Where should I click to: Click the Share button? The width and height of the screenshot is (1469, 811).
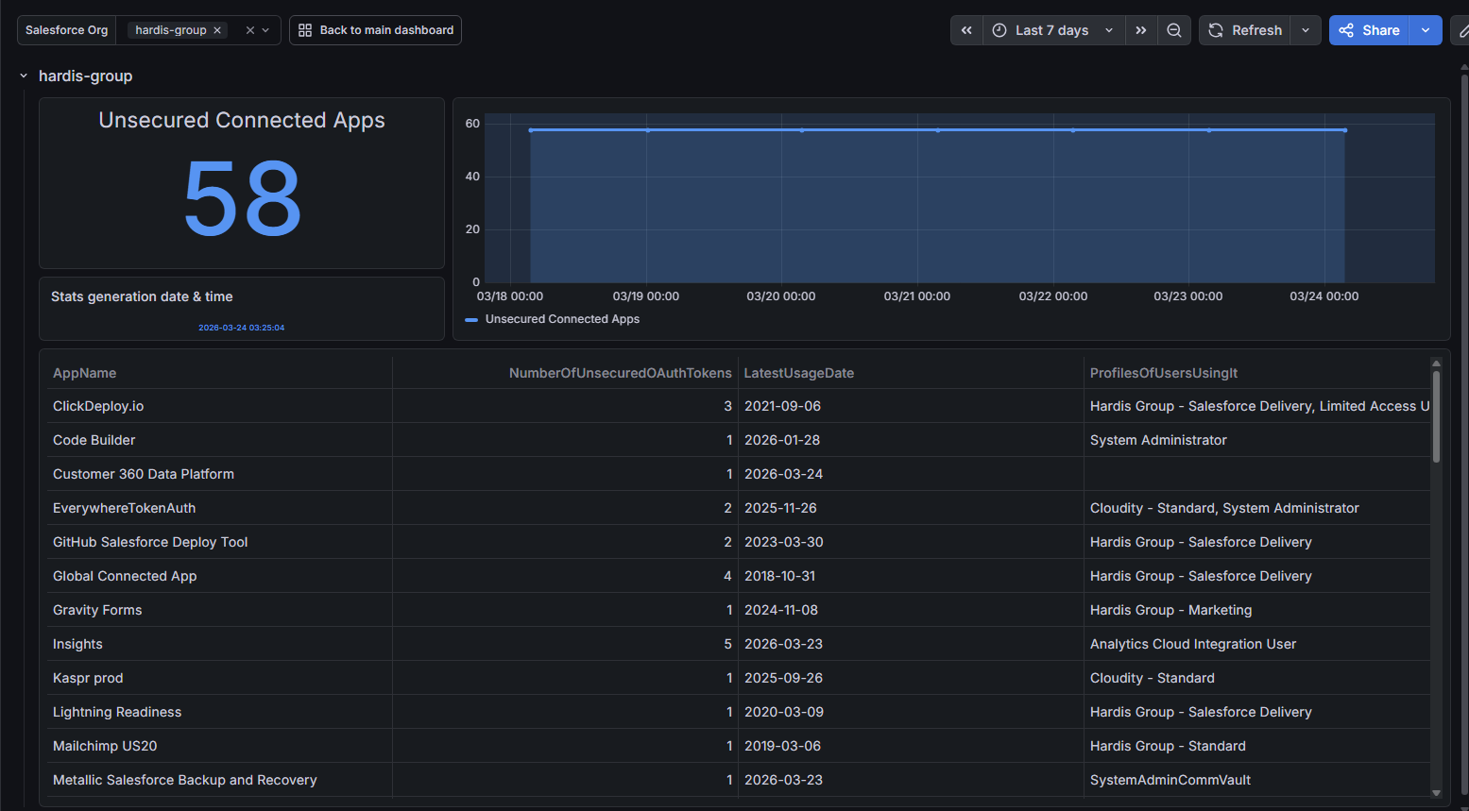coord(1369,30)
